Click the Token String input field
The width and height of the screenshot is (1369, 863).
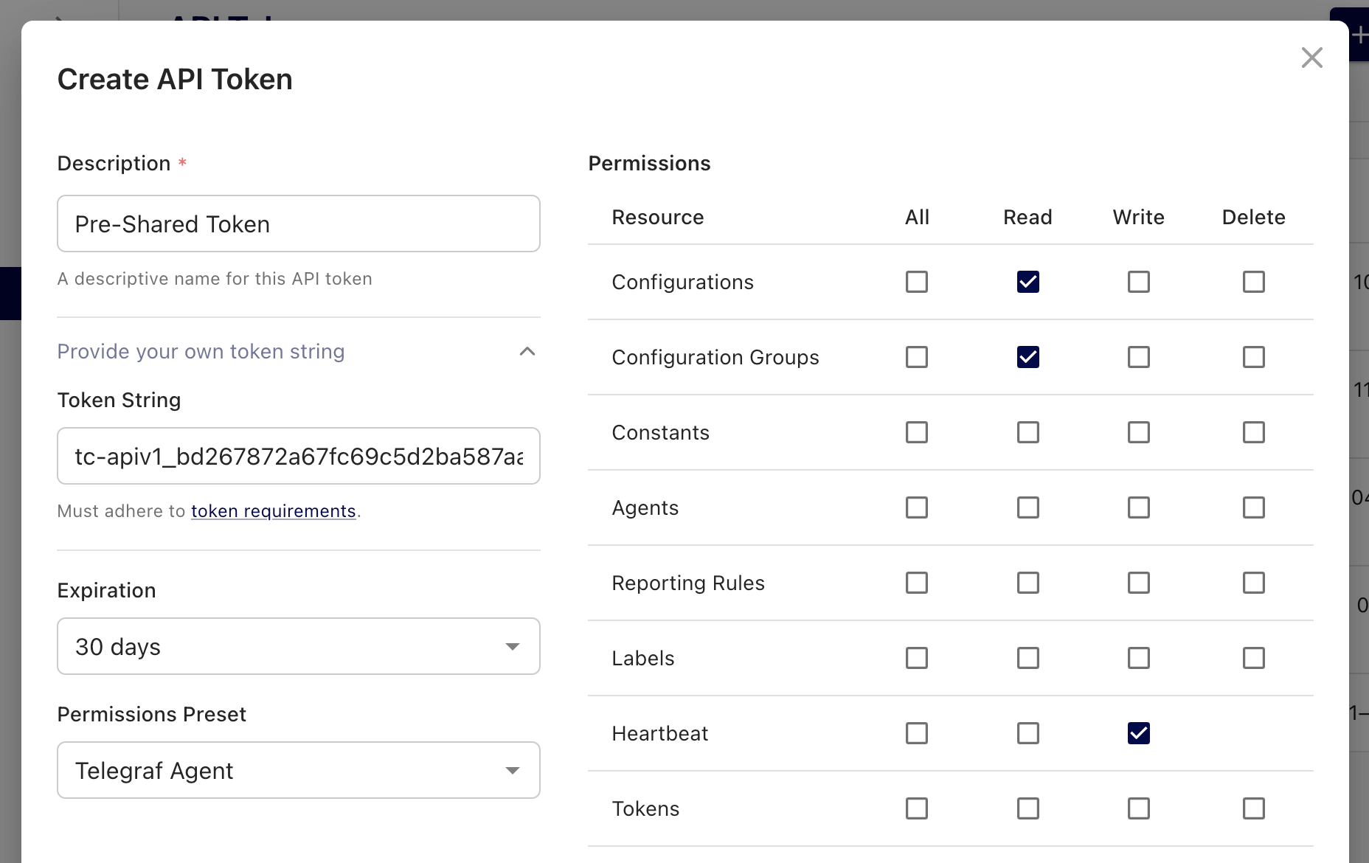click(299, 456)
